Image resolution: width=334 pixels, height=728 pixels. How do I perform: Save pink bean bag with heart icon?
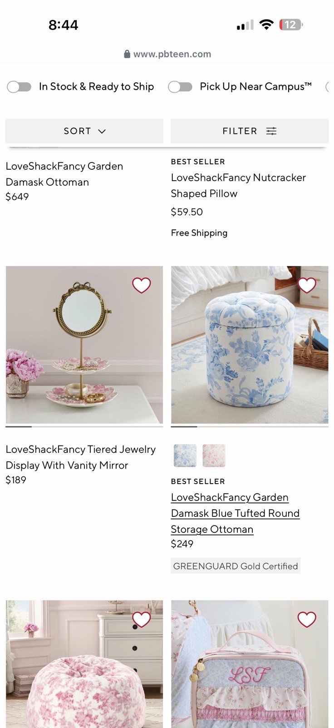point(141,619)
